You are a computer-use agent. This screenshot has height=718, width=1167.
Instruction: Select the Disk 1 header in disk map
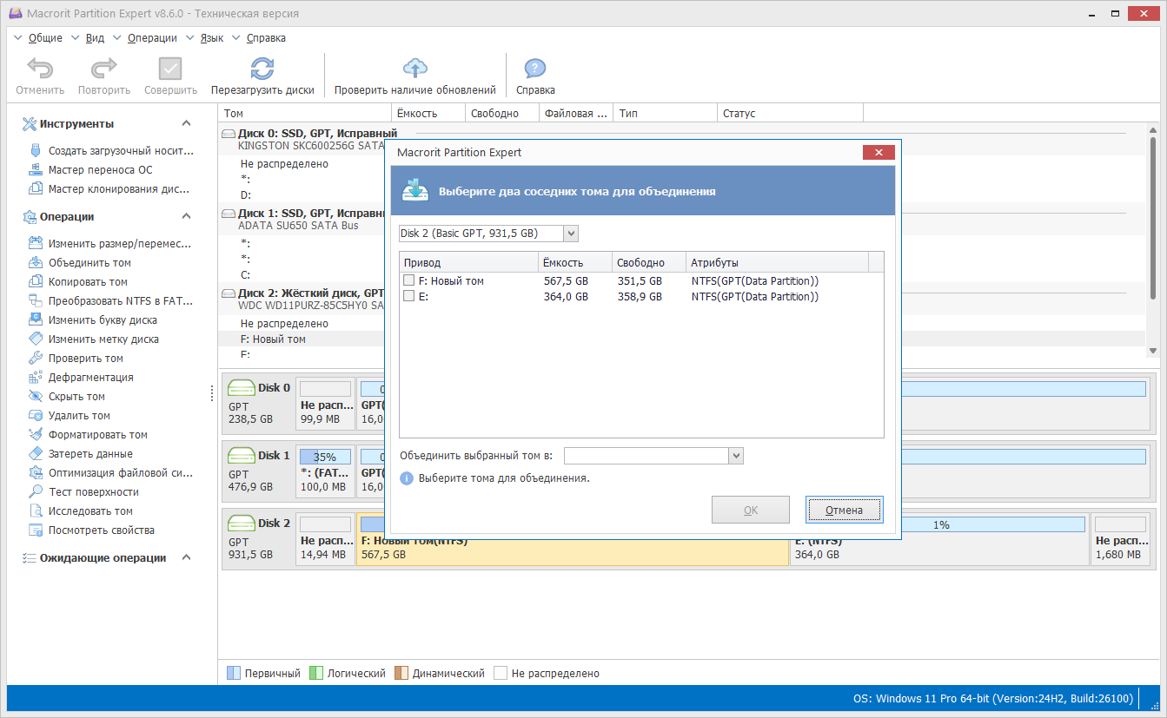click(259, 471)
